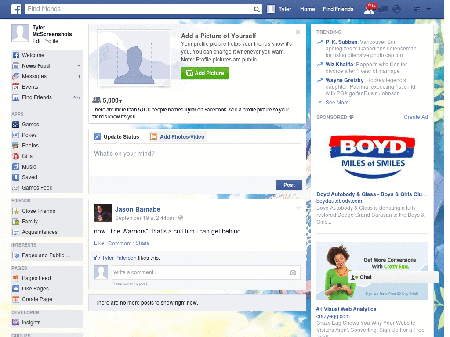The height and width of the screenshot is (337, 450).
Task: Click the Music app icon
Action: coord(16,167)
